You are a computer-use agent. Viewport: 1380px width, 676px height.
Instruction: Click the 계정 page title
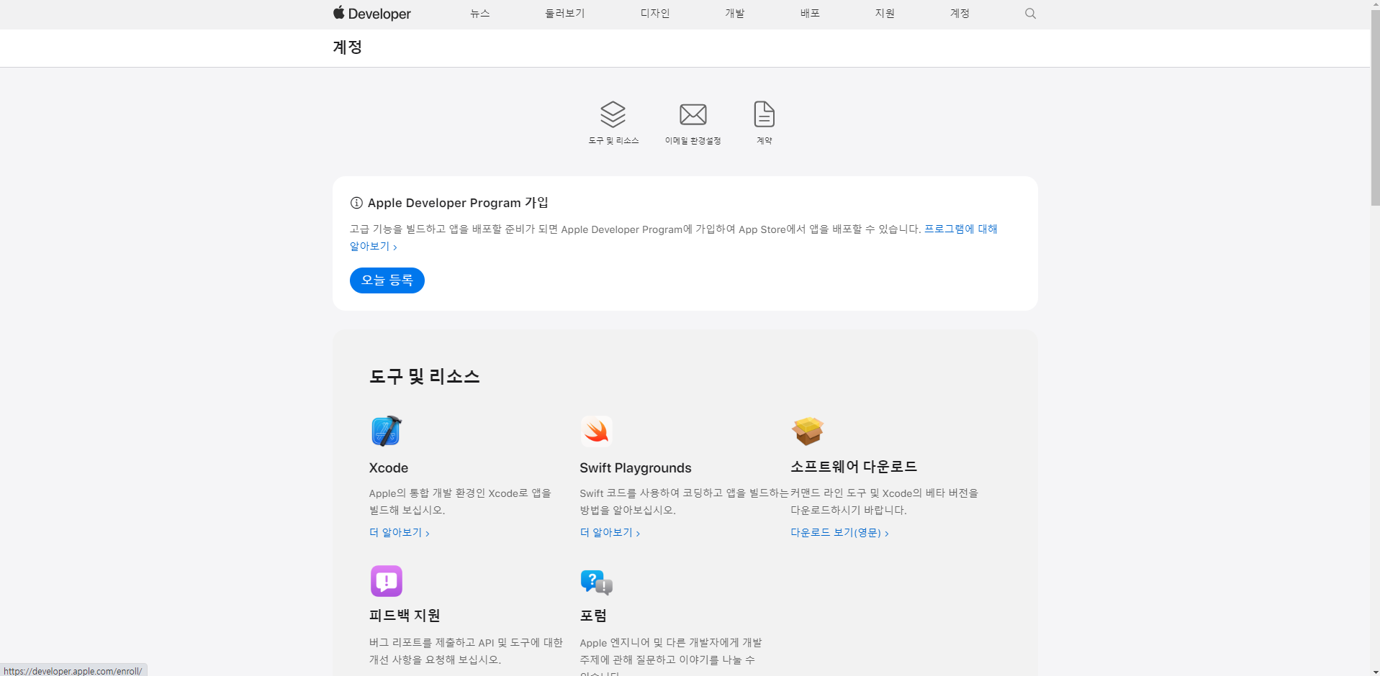pos(348,47)
